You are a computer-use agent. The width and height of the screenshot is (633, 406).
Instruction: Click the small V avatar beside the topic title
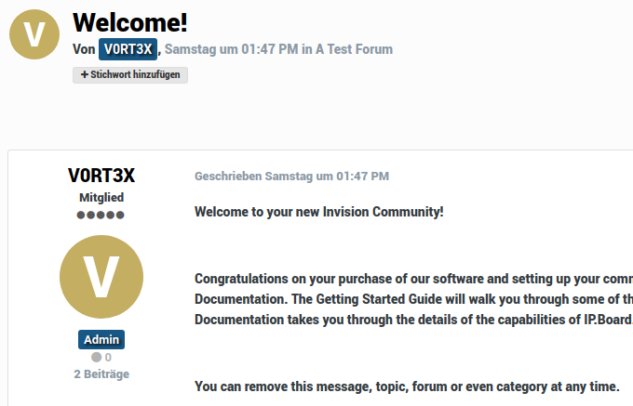[x=34, y=34]
